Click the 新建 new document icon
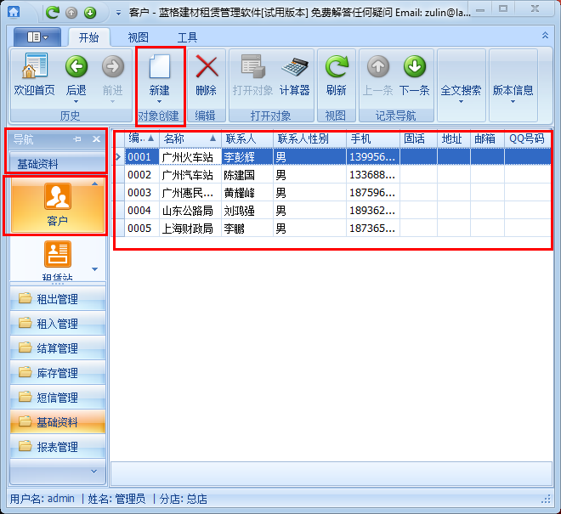 coord(159,68)
